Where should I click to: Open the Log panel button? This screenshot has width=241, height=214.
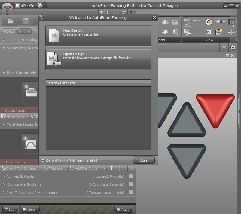point(9,209)
